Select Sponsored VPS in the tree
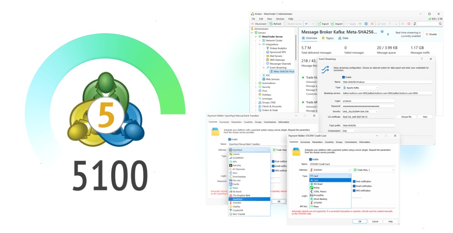This screenshot has width=453, height=233. tap(275, 52)
